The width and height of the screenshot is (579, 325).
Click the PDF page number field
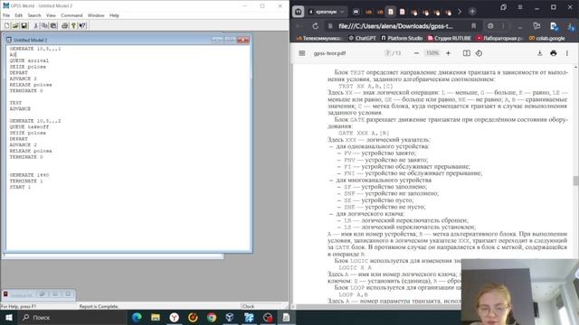pos(387,53)
